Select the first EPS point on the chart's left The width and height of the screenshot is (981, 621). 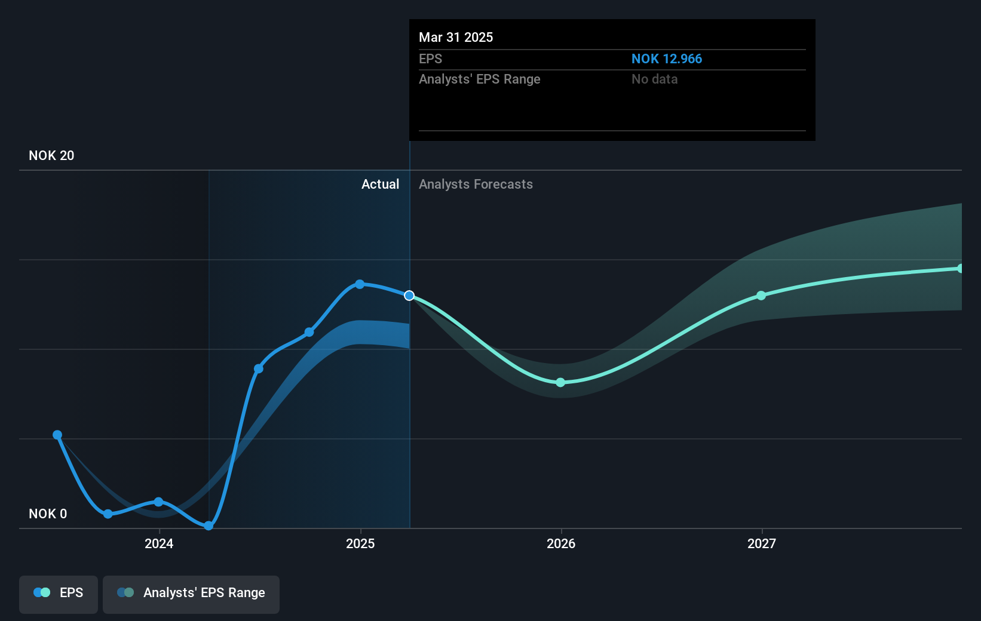tap(57, 435)
